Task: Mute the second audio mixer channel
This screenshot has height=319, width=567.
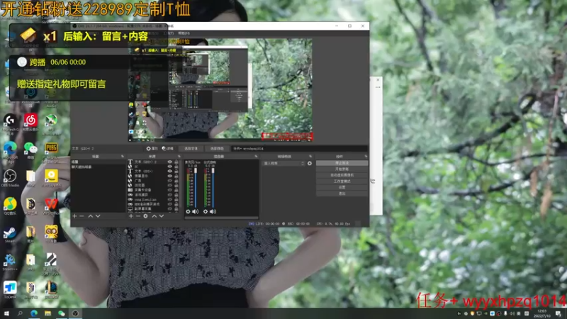Action: coord(213,211)
